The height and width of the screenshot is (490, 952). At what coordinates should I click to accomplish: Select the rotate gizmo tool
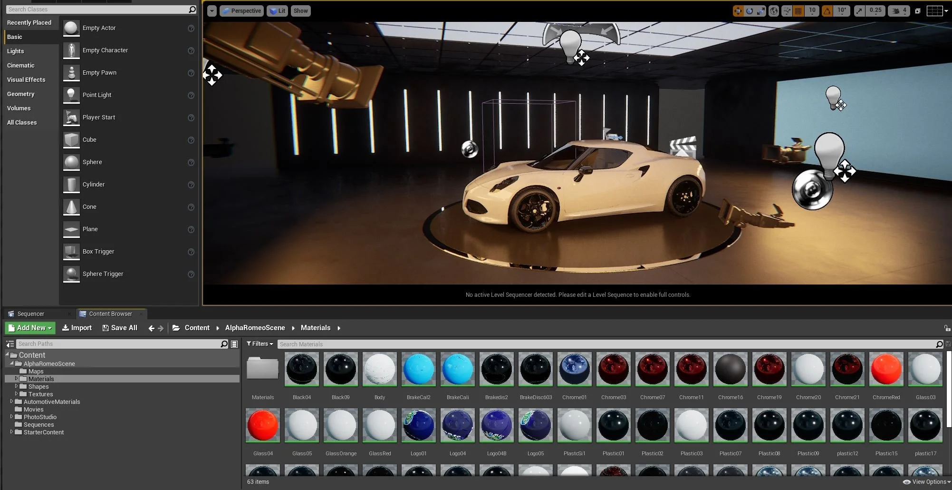[750, 11]
